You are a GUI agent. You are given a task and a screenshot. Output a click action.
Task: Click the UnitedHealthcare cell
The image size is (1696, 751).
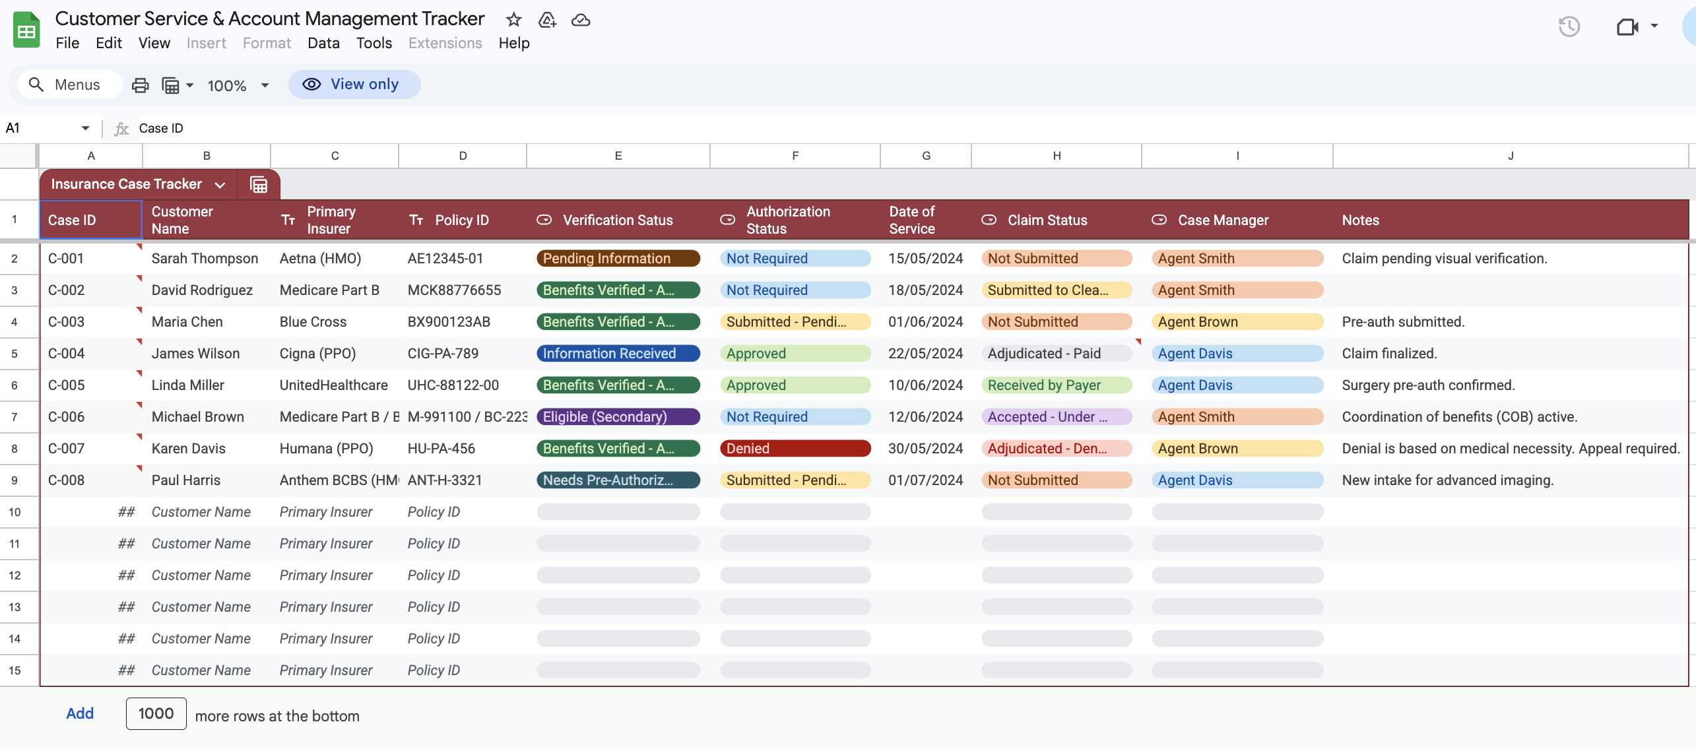pyautogui.click(x=335, y=385)
